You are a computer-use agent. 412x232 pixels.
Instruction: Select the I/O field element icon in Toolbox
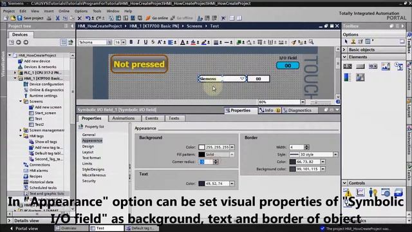[x=348, y=66]
